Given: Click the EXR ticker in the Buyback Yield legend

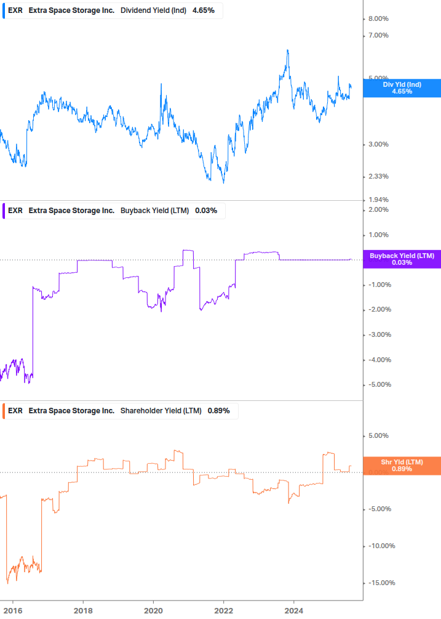Looking at the screenshot, I should point(15,211).
